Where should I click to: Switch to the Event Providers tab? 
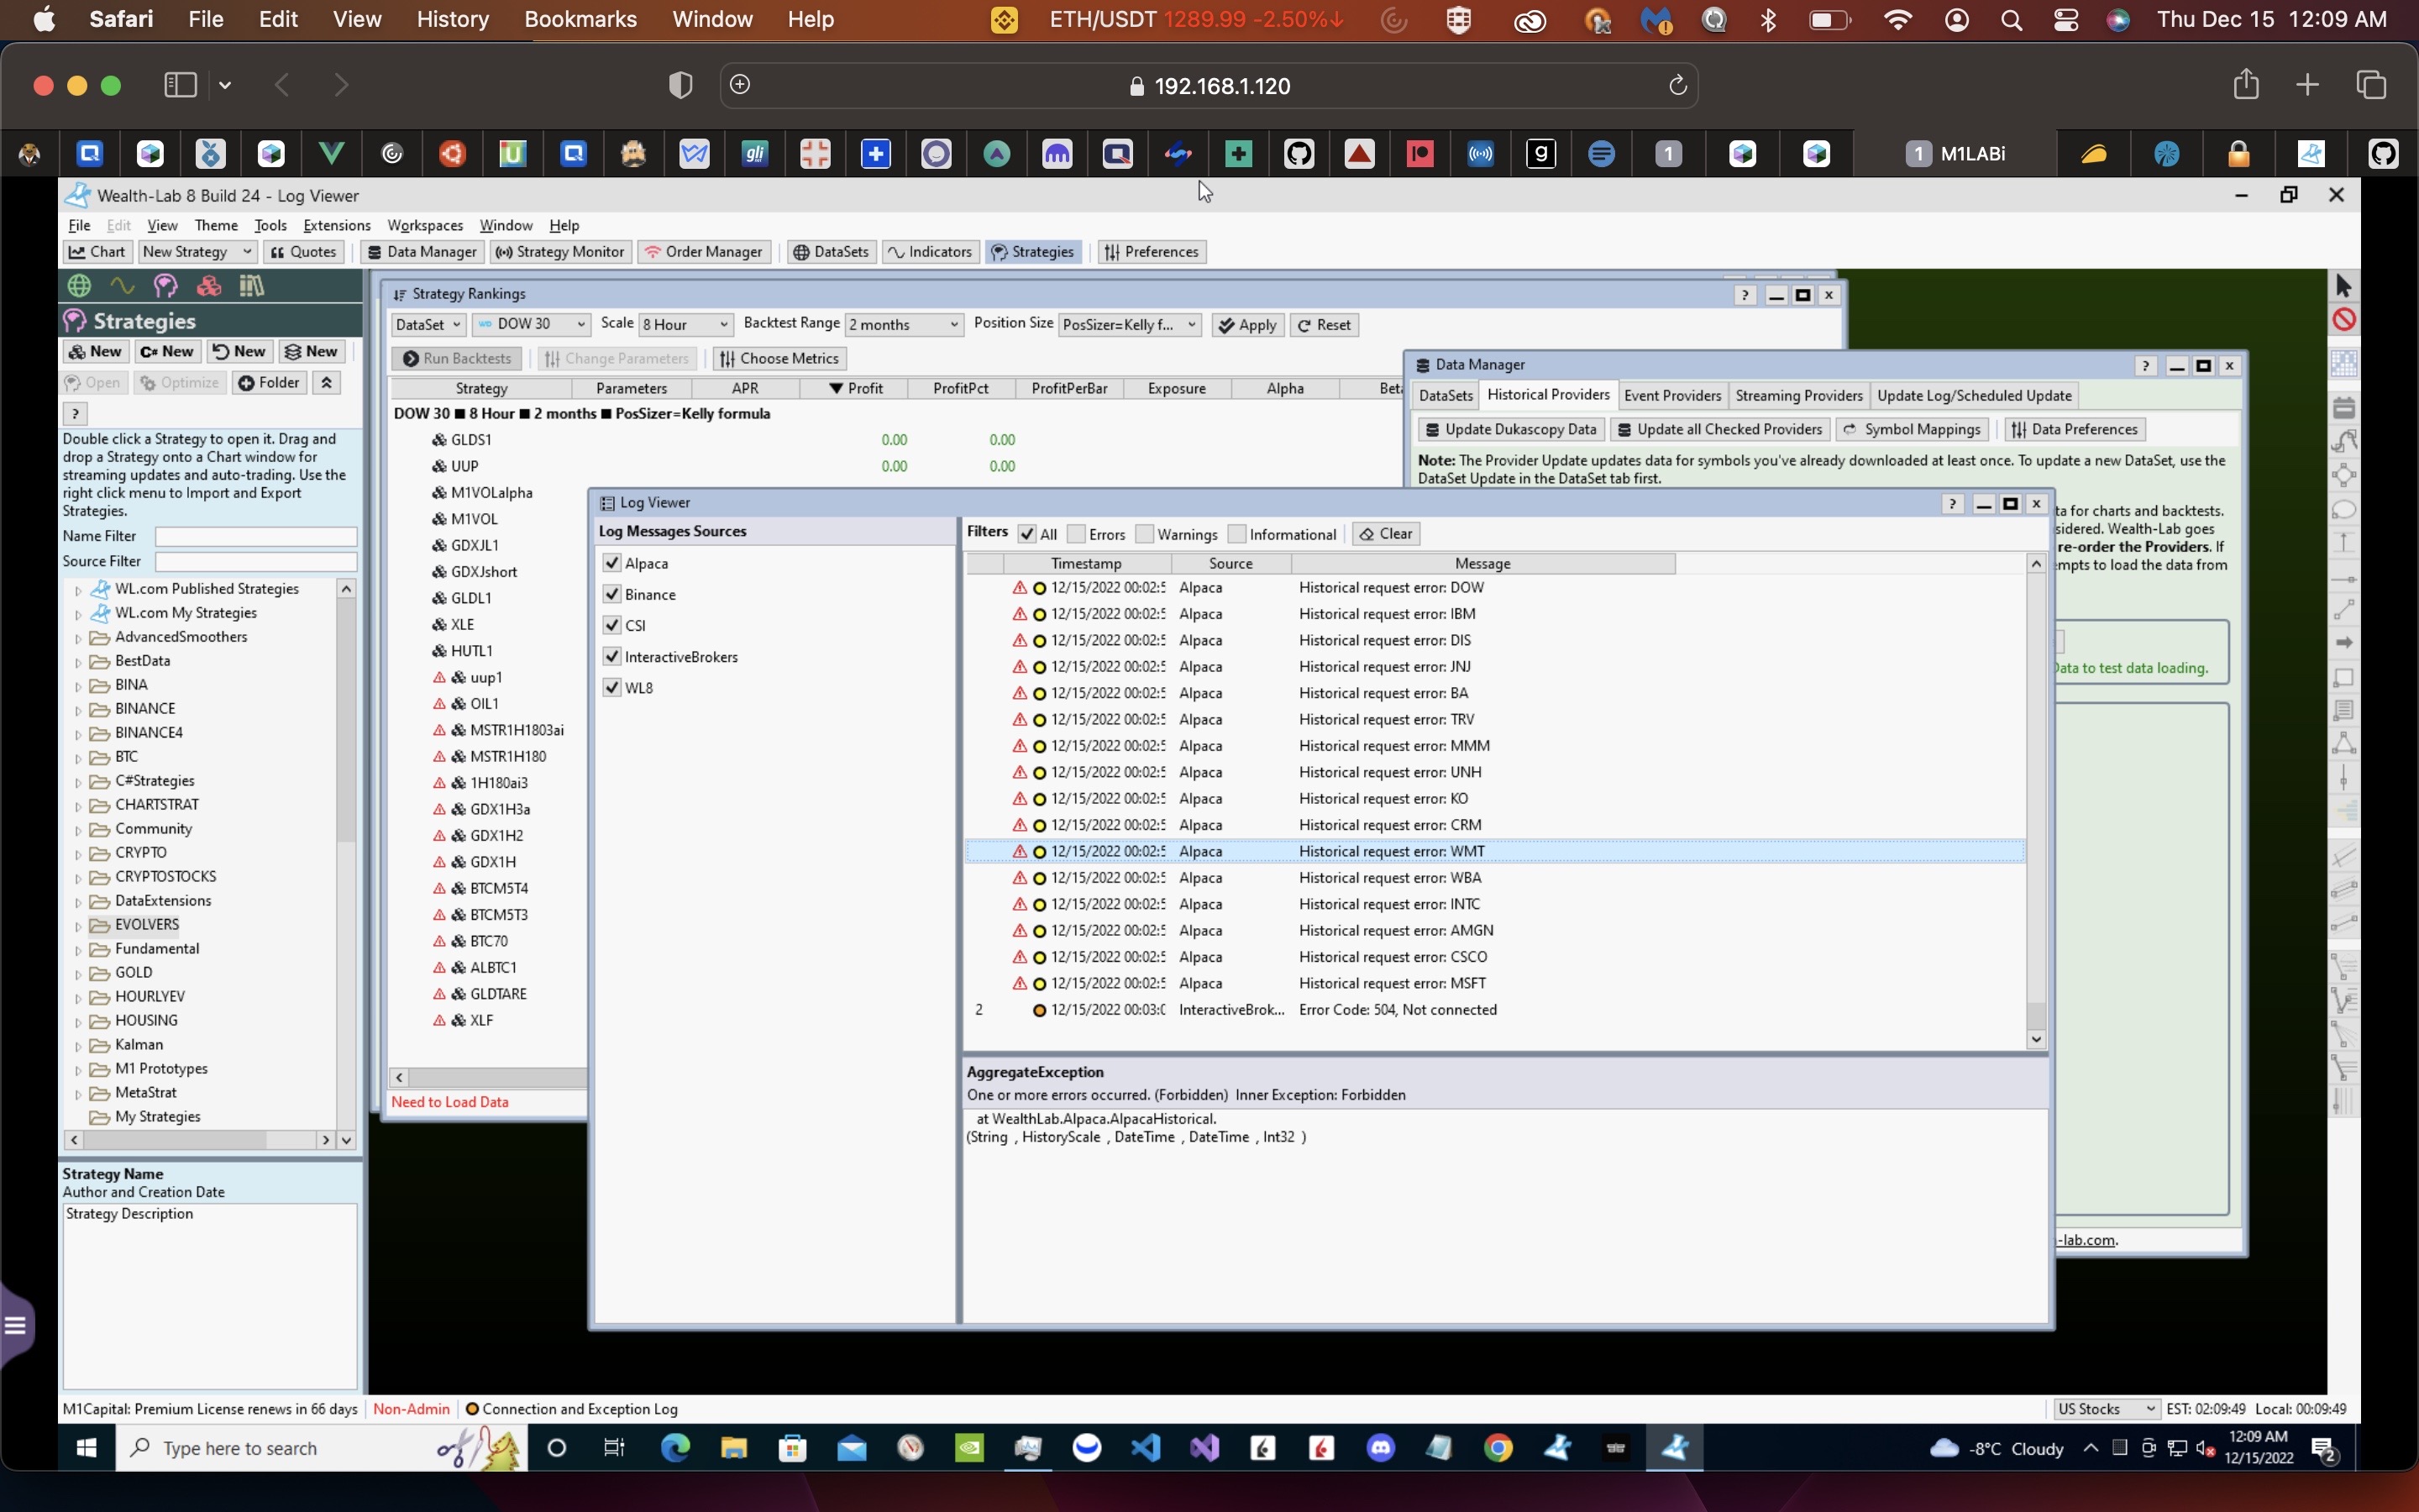coord(1671,396)
